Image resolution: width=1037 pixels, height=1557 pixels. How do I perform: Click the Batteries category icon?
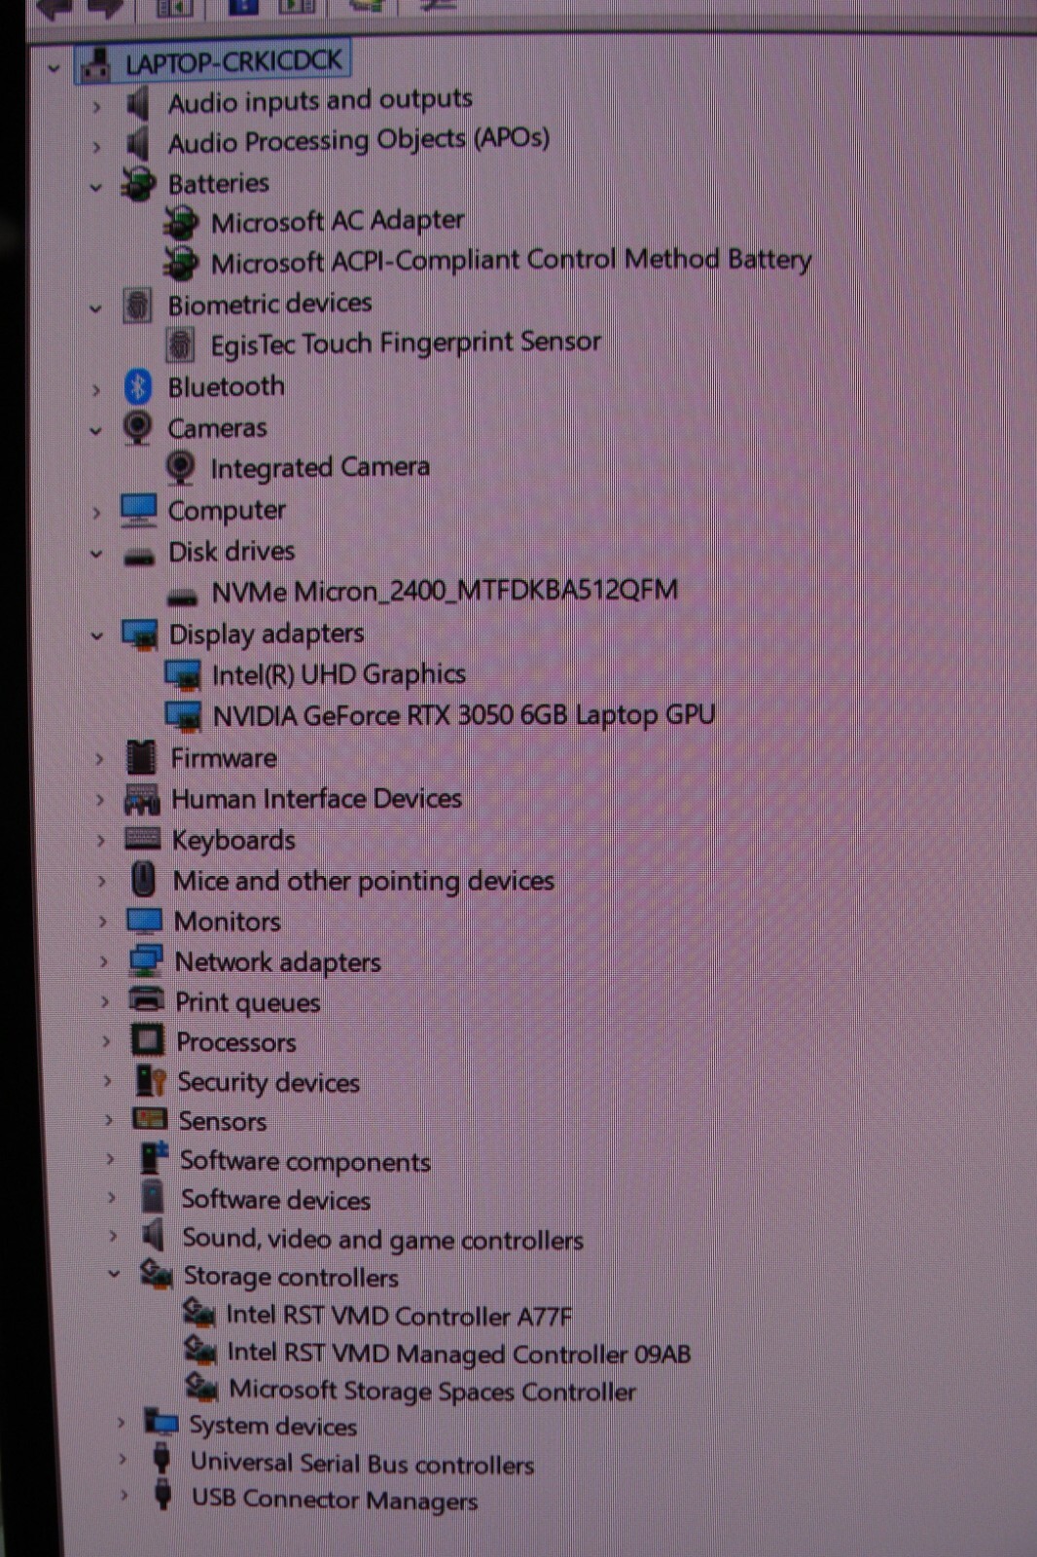[x=139, y=184]
